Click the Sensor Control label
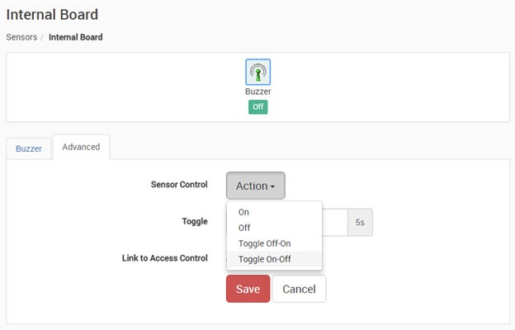The height and width of the screenshot is (330, 515). tap(179, 185)
